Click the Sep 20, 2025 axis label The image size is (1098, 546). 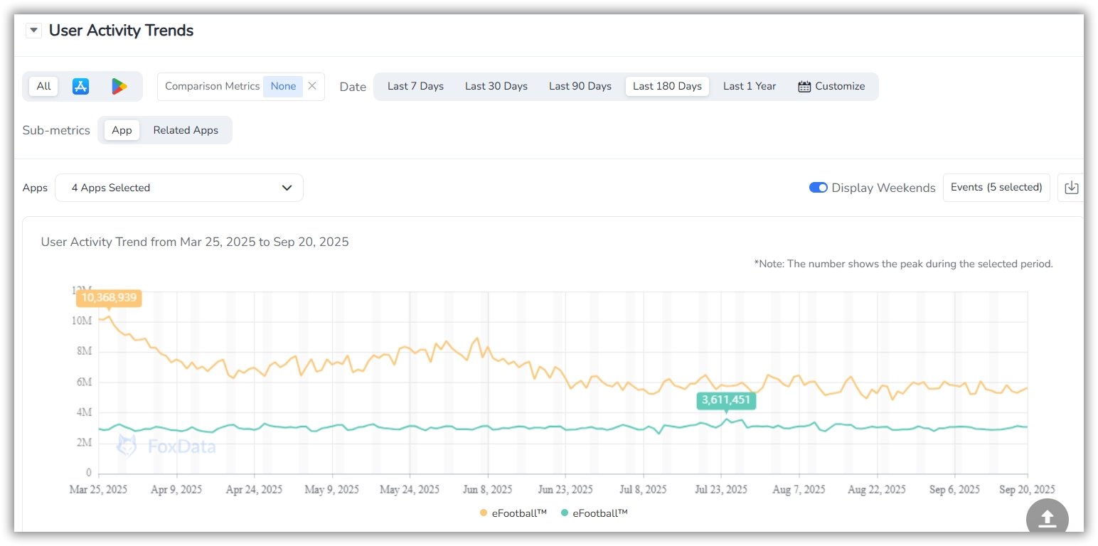pos(1028,490)
